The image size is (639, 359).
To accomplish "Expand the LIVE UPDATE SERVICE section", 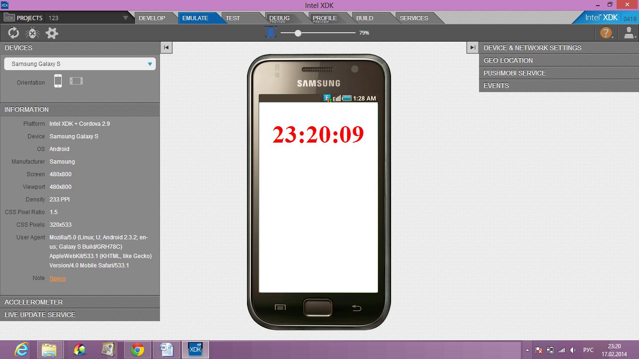I will [80, 315].
